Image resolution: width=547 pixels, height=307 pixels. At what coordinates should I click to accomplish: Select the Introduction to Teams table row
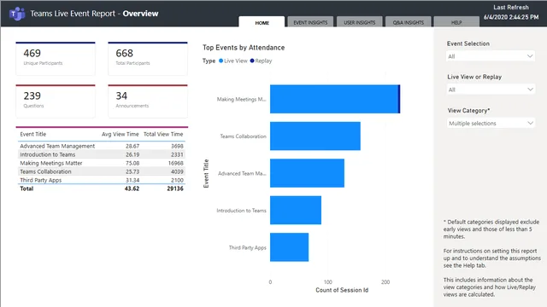[x=102, y=154]
